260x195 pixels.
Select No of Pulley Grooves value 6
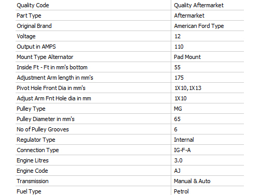(x=175, y=129)
